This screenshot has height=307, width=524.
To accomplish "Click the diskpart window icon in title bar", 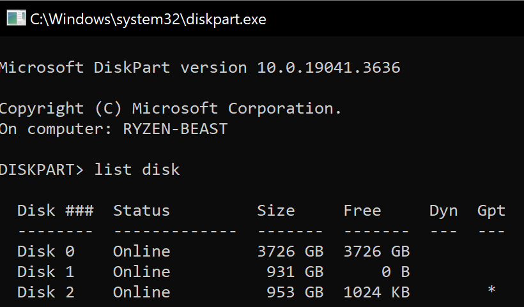I will coord(16,19).
